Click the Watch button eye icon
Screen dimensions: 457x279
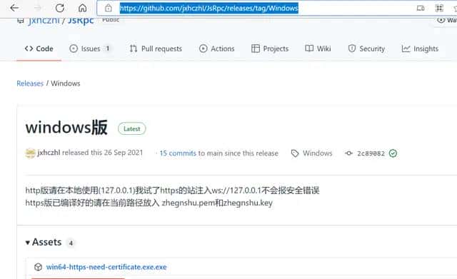[x=441, y=20]
